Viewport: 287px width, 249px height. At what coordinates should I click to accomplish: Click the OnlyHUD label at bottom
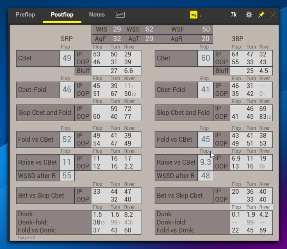[x=25, y=238]
